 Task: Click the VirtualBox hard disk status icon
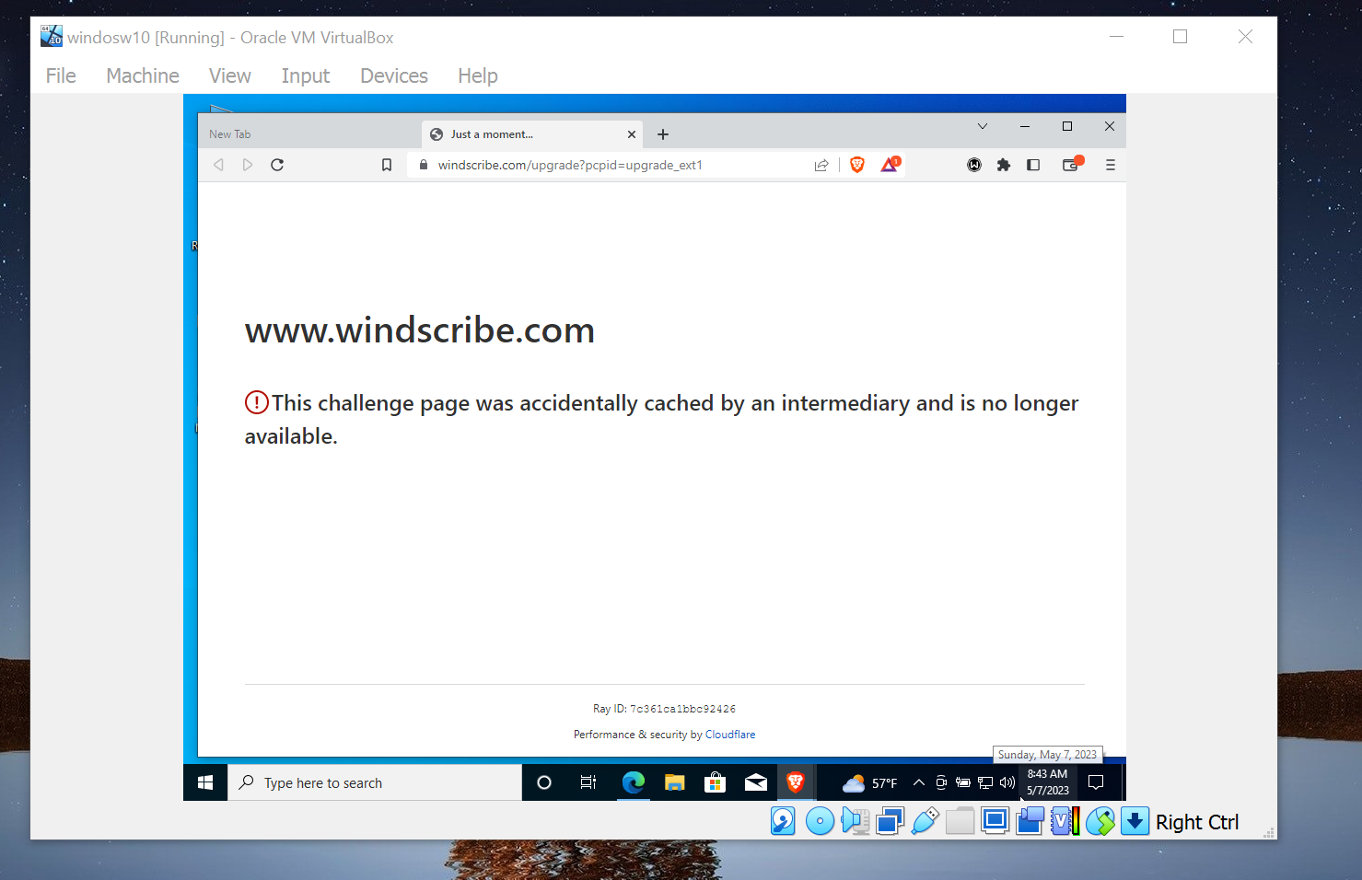tap(783, 821)
